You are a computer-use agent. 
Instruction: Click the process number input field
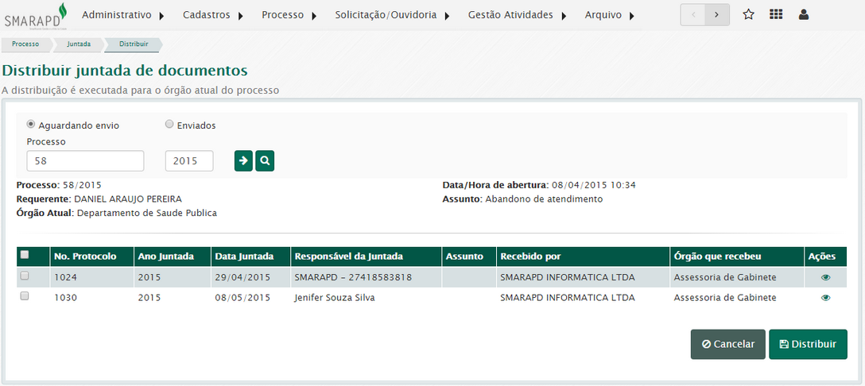tap(85, 161)
